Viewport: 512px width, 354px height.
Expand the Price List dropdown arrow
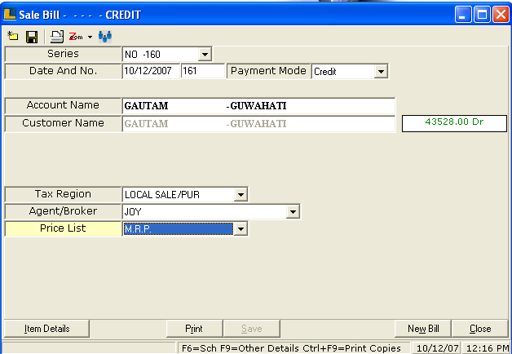tap(241, 228)
